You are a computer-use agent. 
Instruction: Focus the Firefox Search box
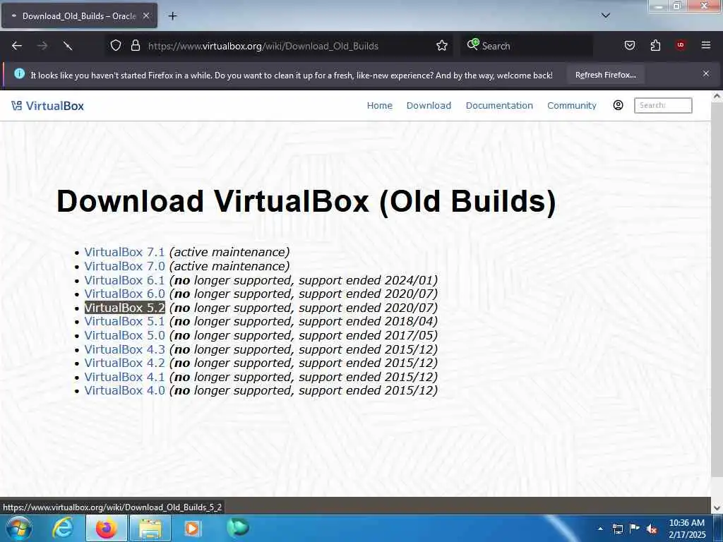pyautogui.click(x=526, y=46)
